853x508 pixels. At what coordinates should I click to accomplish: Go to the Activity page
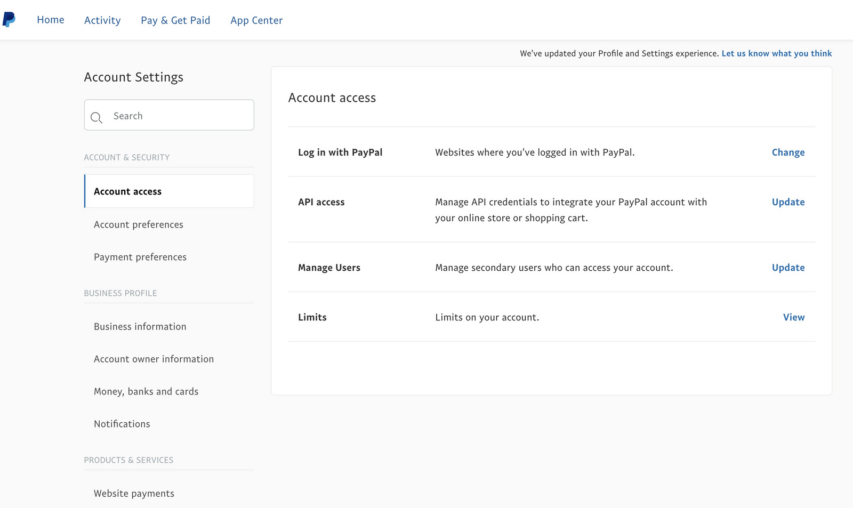(x=102, y=20)
